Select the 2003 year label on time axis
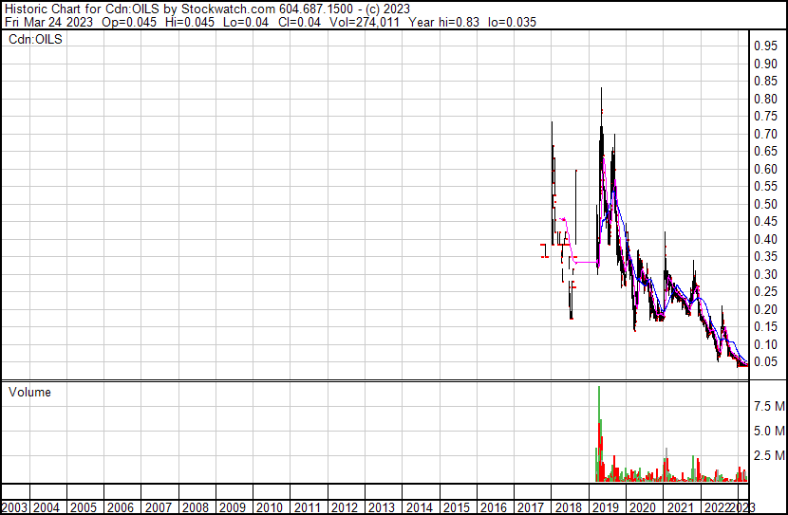This screenshot has width=788, height=515. [16, 507]
